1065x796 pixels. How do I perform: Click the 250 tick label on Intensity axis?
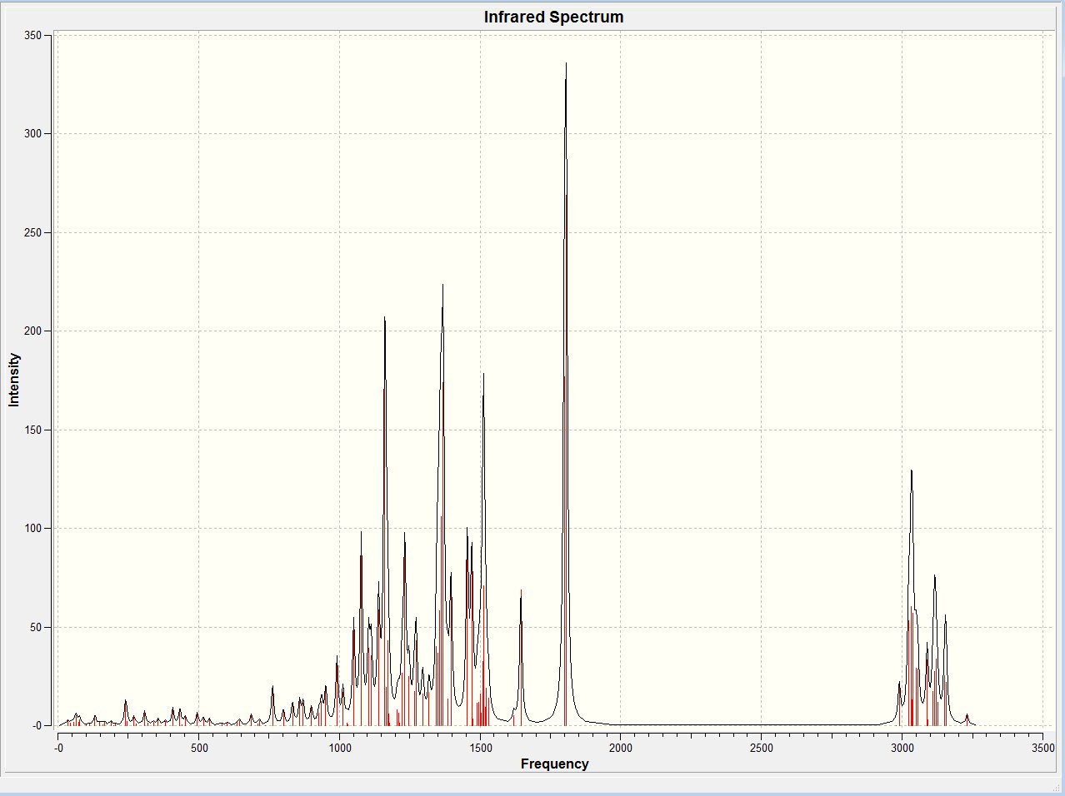tap(33, 232)
